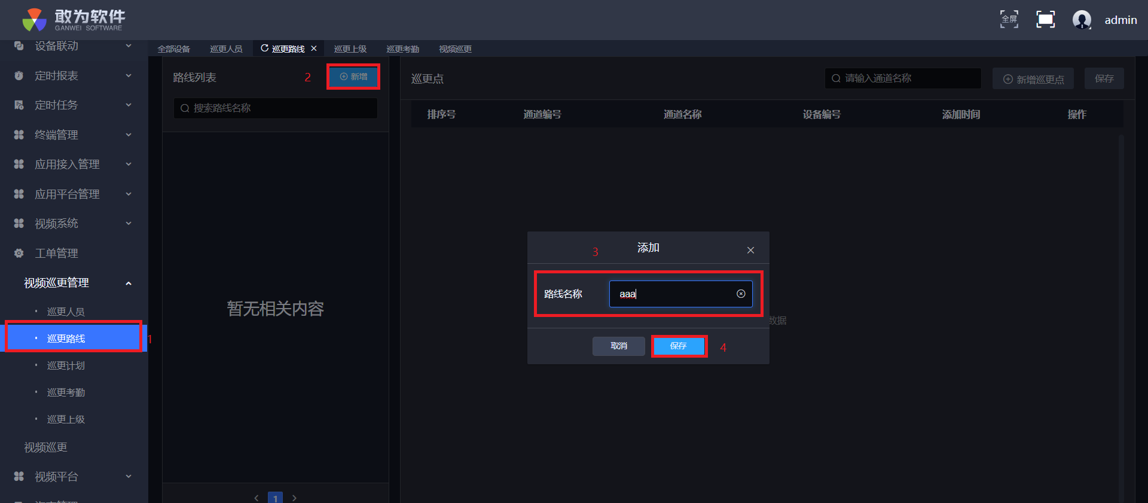Click the 新增巡更点 button
The width and height of the screenshot is (1148, 503).
[1033, 79]
